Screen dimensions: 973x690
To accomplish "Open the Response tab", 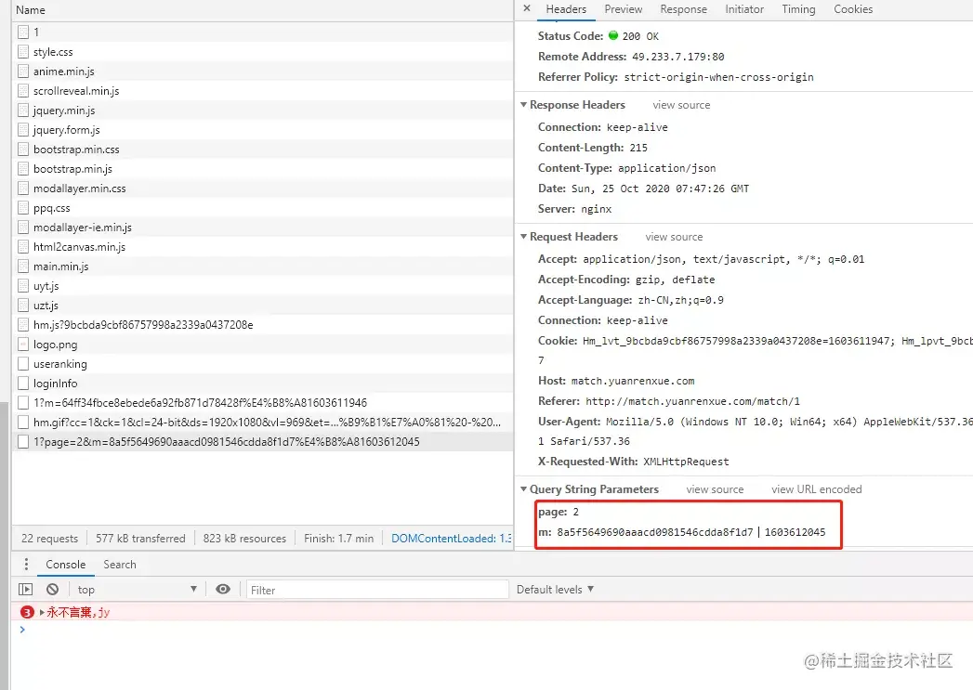I will 684,9.
